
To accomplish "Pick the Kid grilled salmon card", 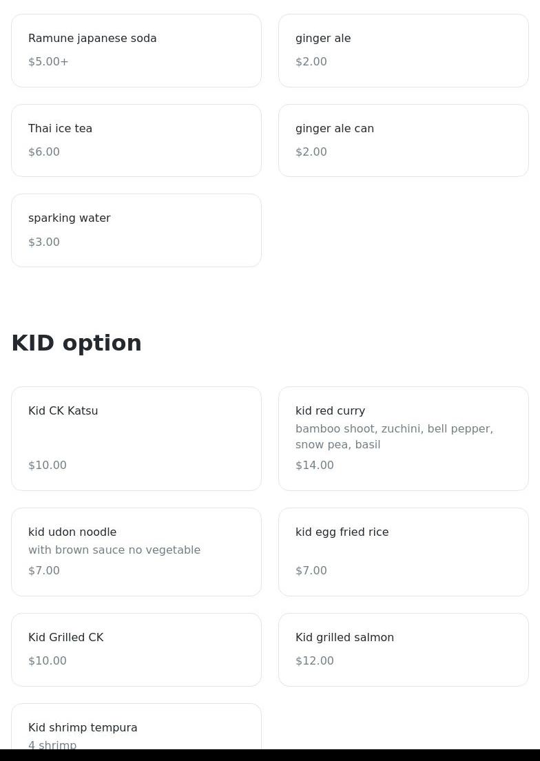I will click(404, 649).
